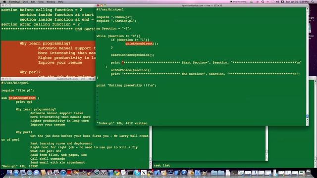This screenshot has height=178, width=317.
Task: Open Photo Booth red curtain icon
Action: click(69, 173)
